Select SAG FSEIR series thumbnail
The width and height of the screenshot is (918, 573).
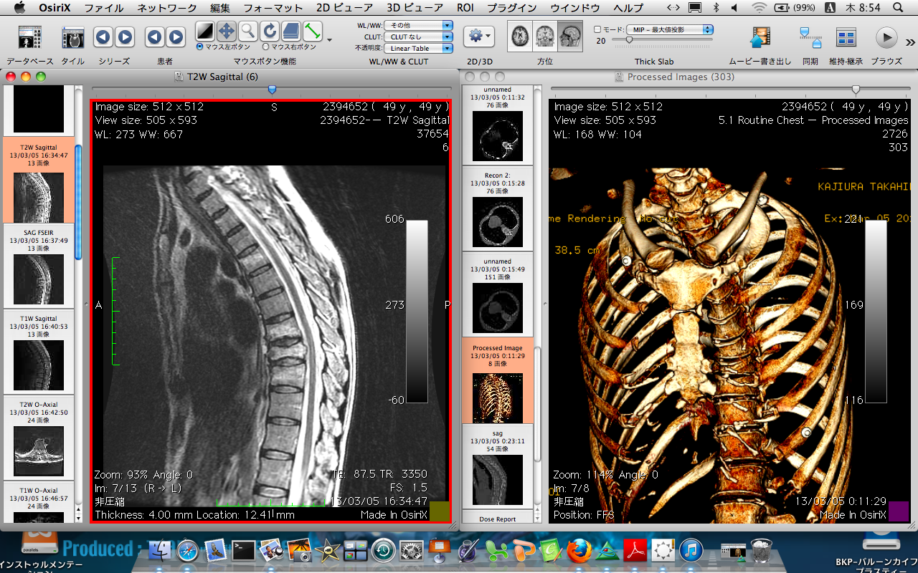click(39, 266)
